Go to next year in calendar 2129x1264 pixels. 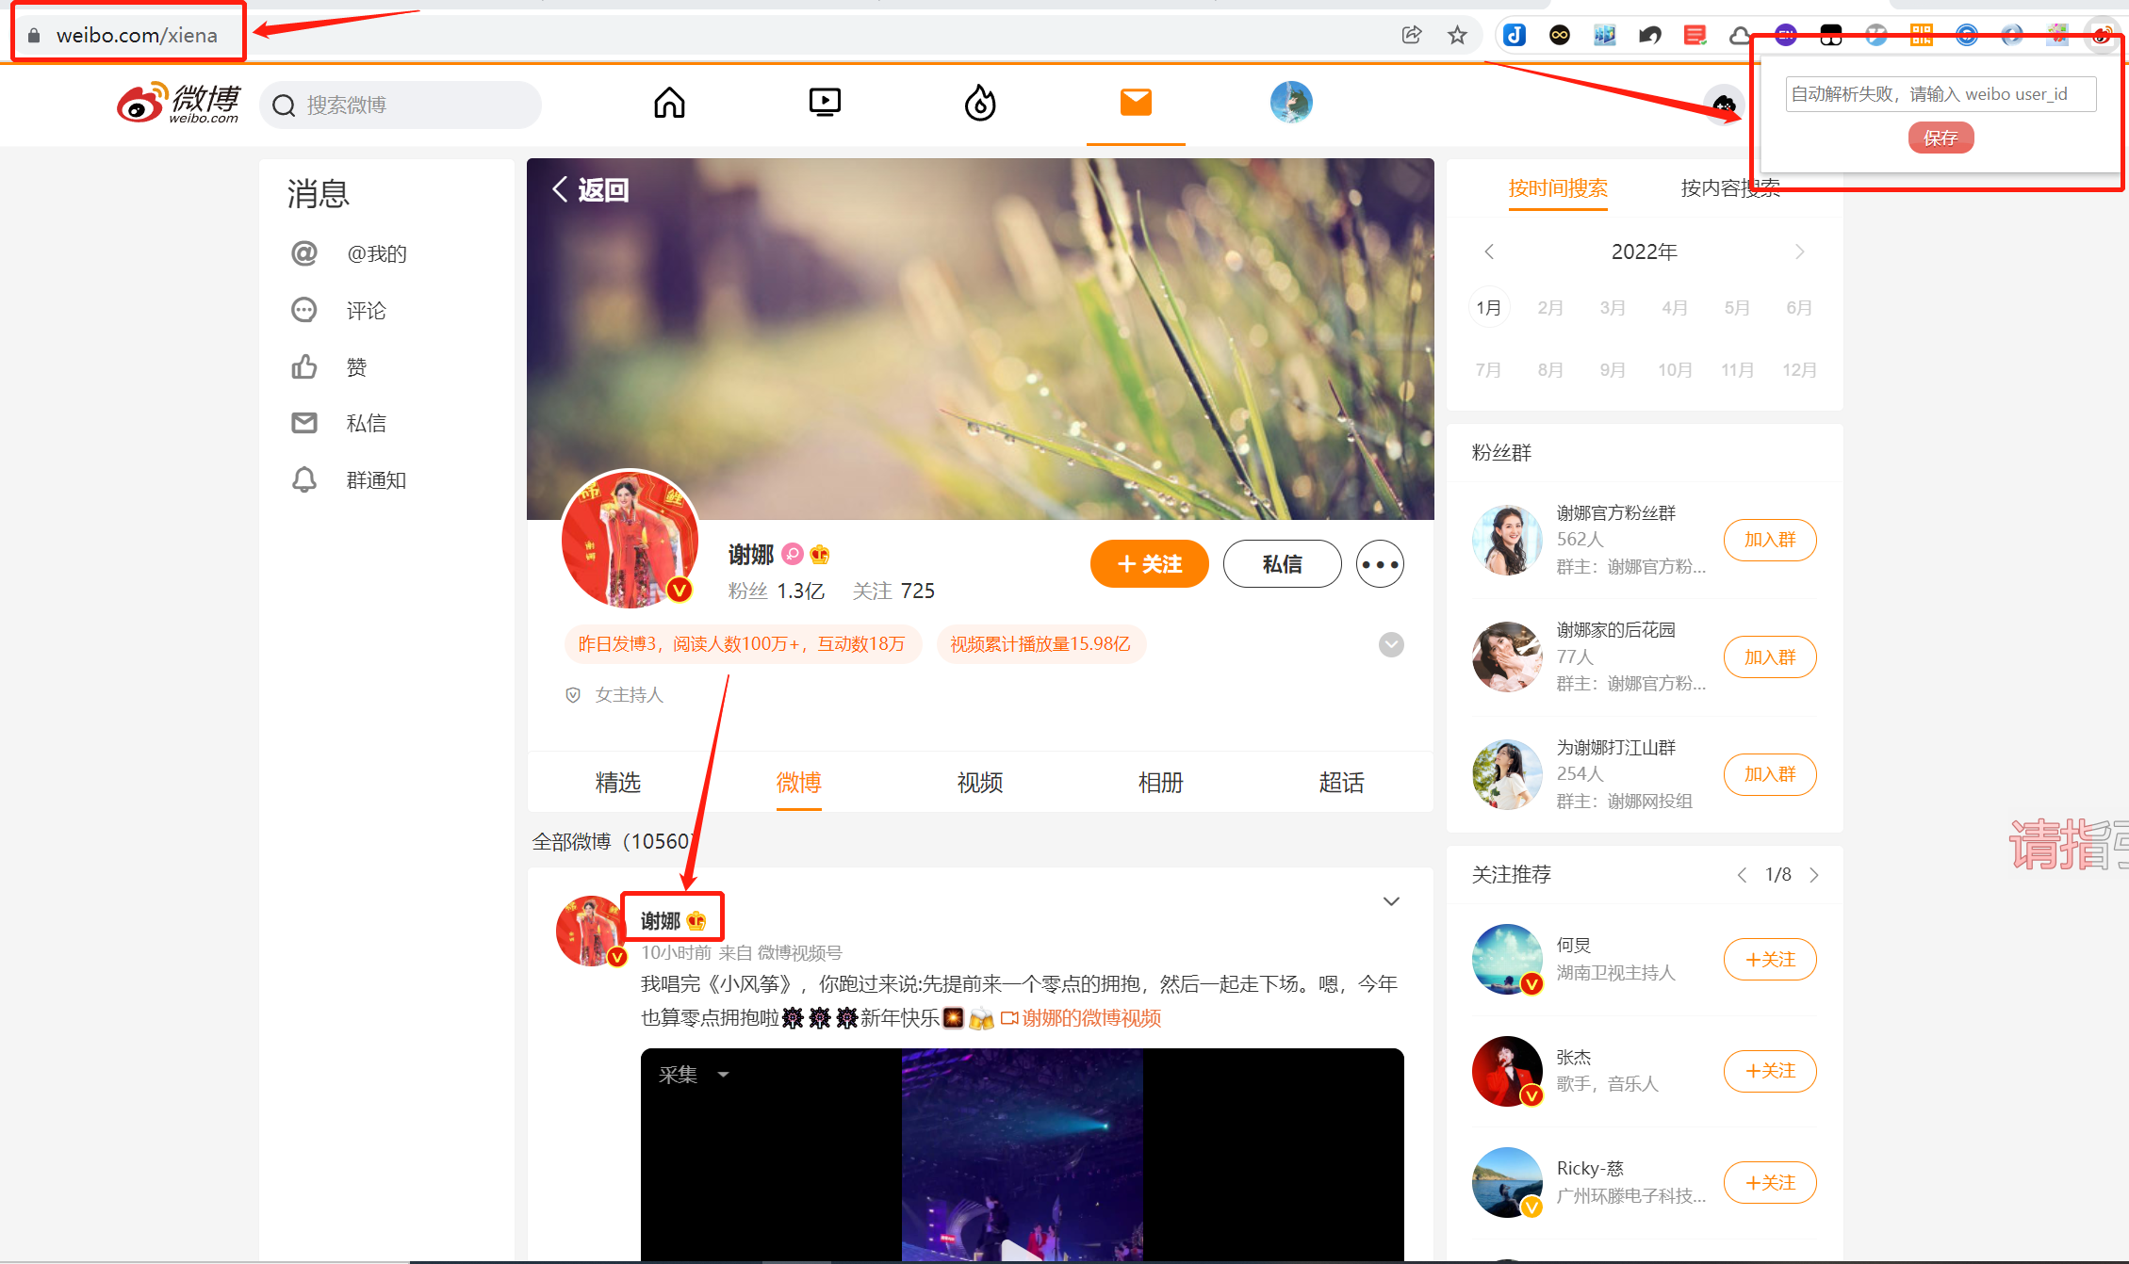1799,251
